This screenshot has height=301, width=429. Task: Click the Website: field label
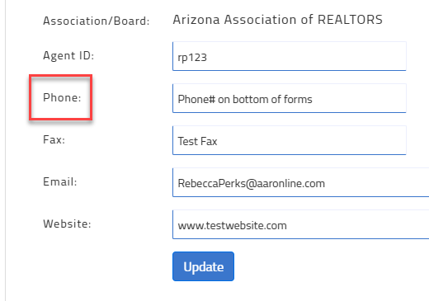coord(67,223)
